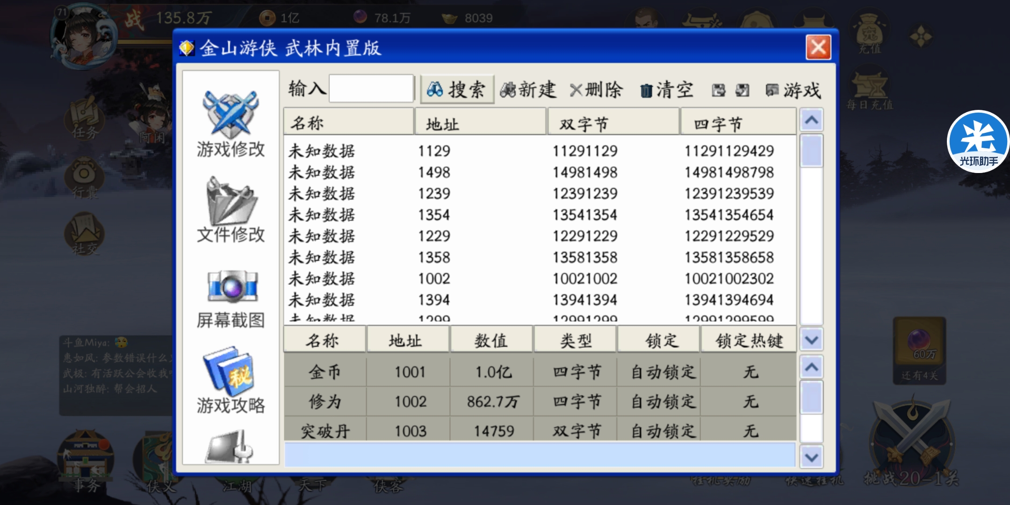
Task: Click the 清空 clear trash button
Action: coord(666,89)
